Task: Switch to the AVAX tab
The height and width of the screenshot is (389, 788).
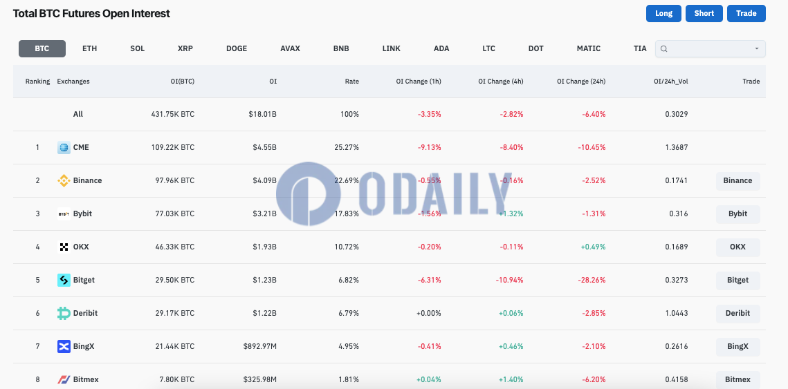Action: click(x=290, y=48)
